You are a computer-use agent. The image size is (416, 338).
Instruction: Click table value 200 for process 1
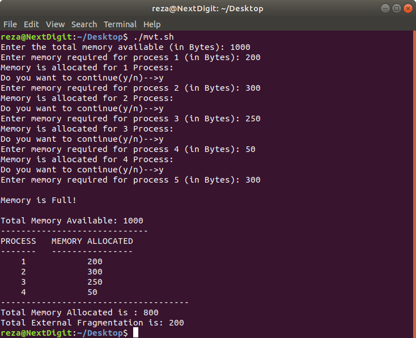[95, 261]
